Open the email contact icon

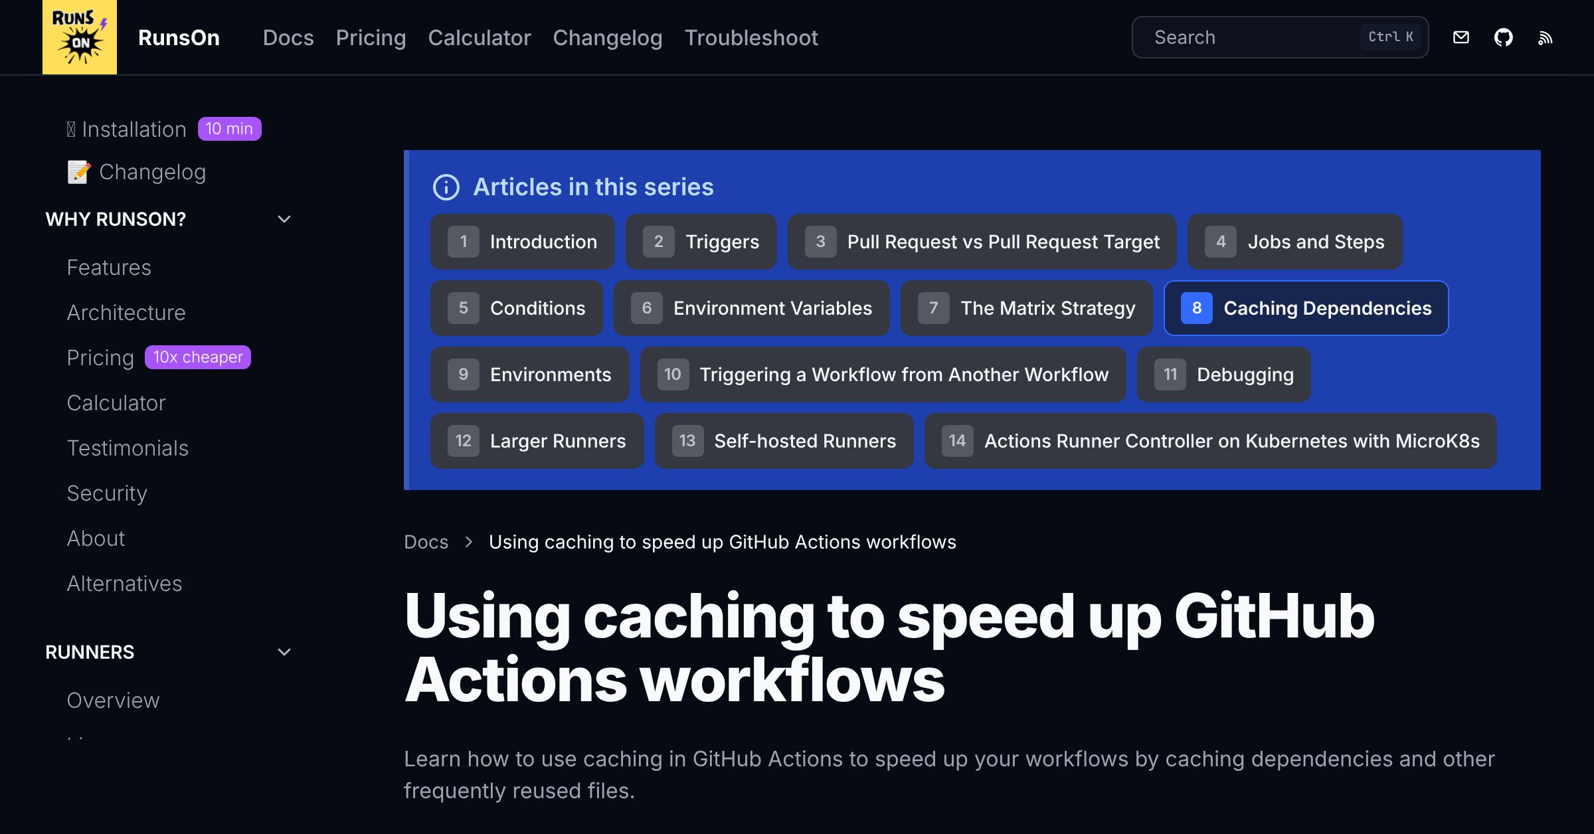point(1461,37)
